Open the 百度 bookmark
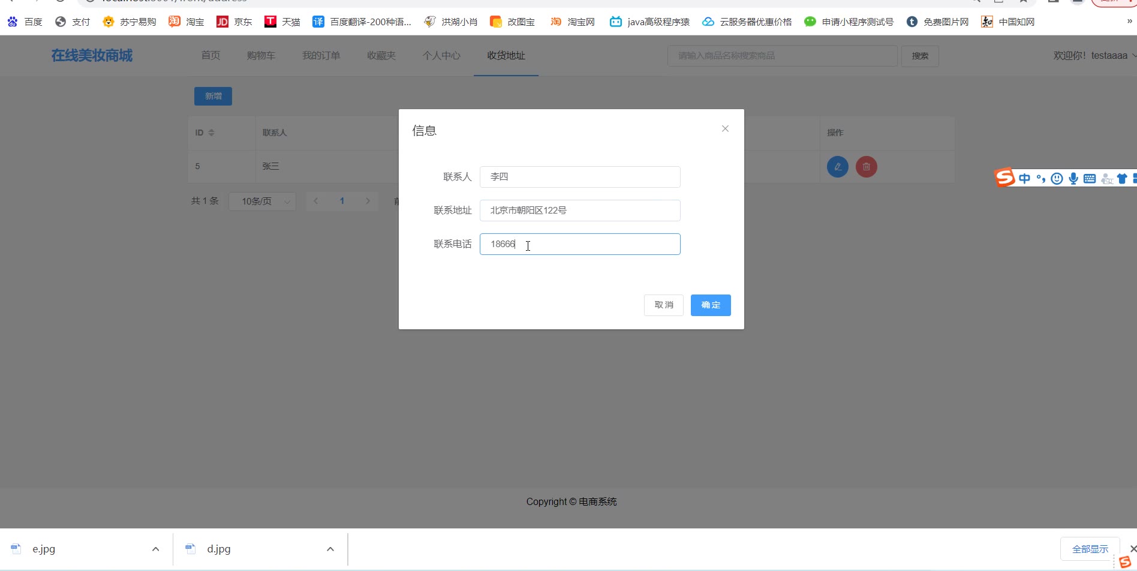 pos(25,22)
